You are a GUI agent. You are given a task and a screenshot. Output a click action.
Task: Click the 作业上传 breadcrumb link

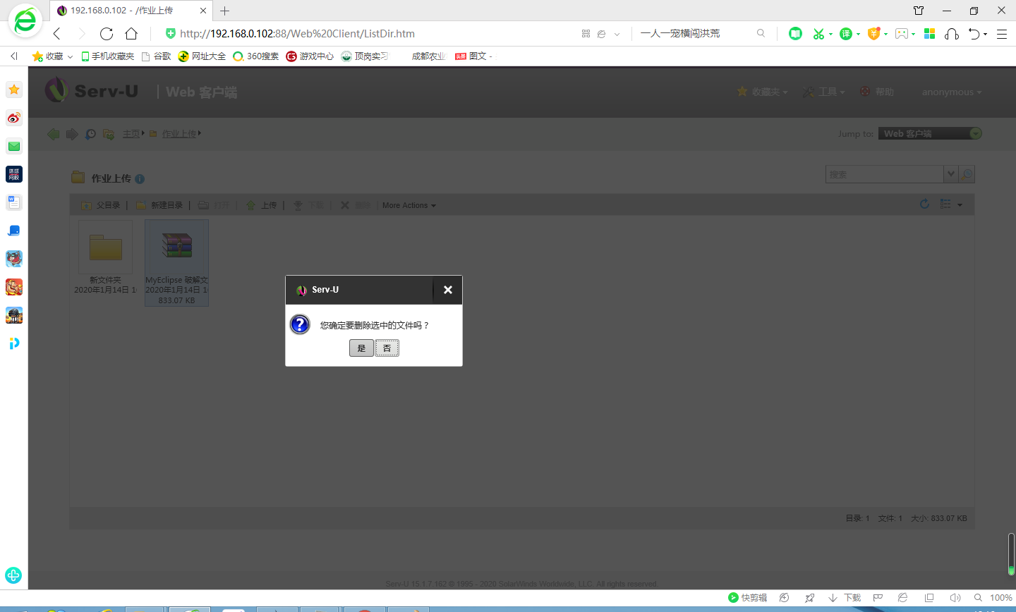click(x=179, y=134)
